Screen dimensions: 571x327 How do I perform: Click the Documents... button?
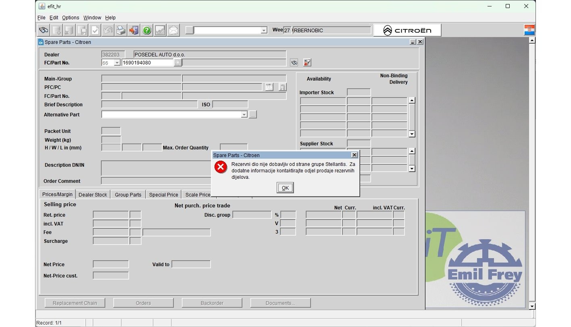tap(280, 303)
